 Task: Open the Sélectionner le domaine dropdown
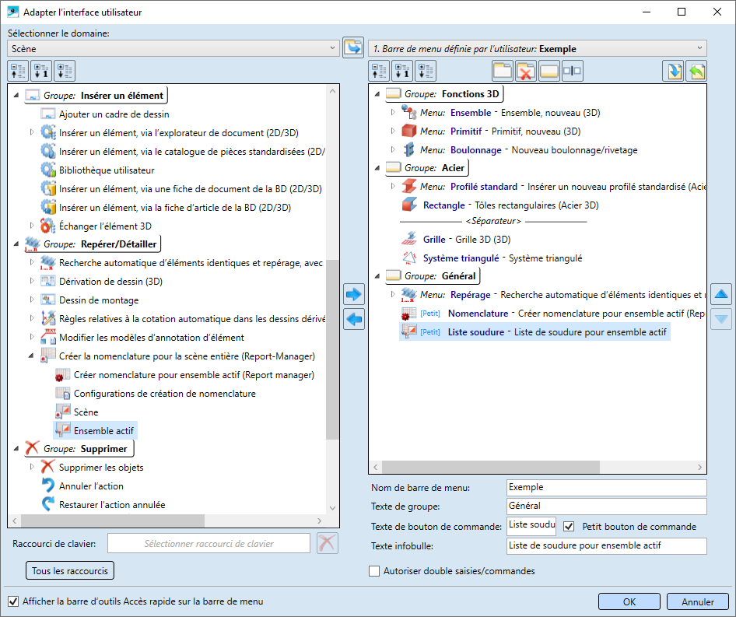pos(173,48)
